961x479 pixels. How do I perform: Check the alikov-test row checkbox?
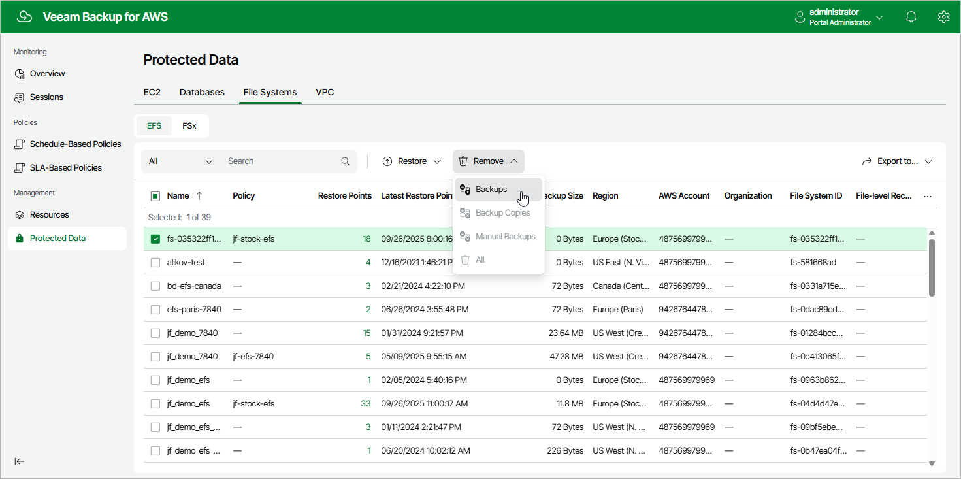[155, 263]
